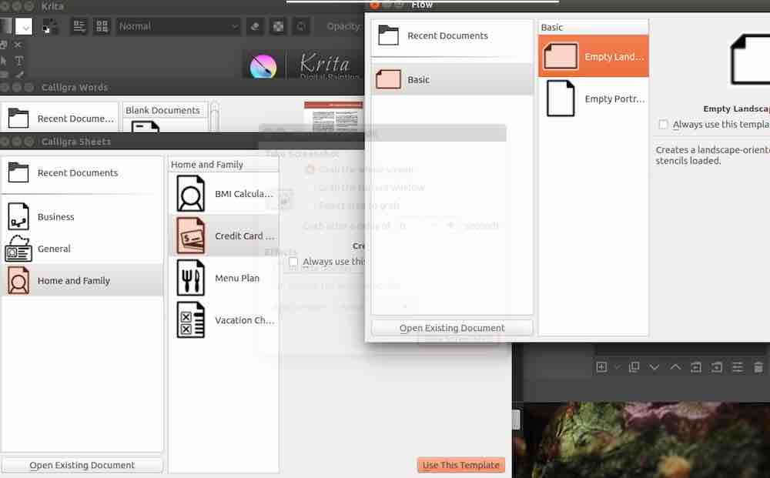
Task: Open Recent Documents in the Flow window
Action: (x=452, y=36)
